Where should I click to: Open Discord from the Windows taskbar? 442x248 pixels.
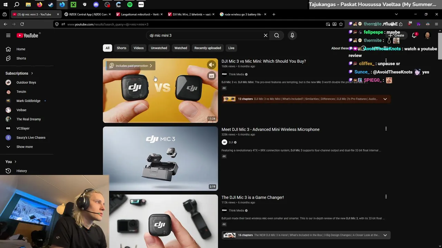coord(96,4)
